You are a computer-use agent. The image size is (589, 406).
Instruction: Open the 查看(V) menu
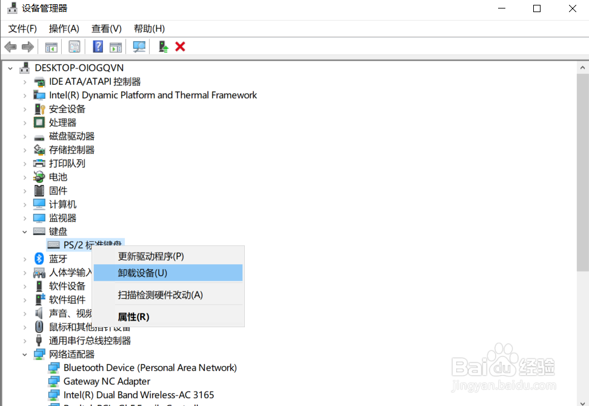click(107, 28)
